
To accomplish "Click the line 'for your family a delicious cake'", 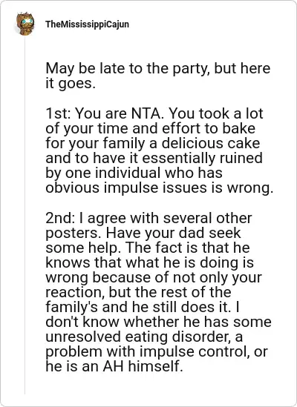I will (153, 143).
